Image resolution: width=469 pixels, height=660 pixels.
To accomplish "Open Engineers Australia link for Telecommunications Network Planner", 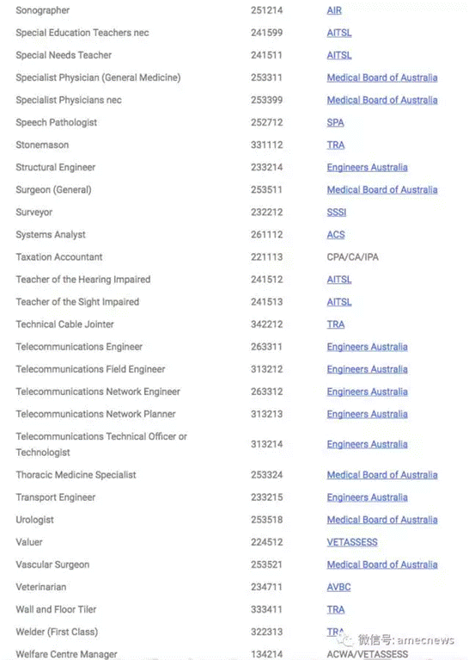I will tap(368, 414).
